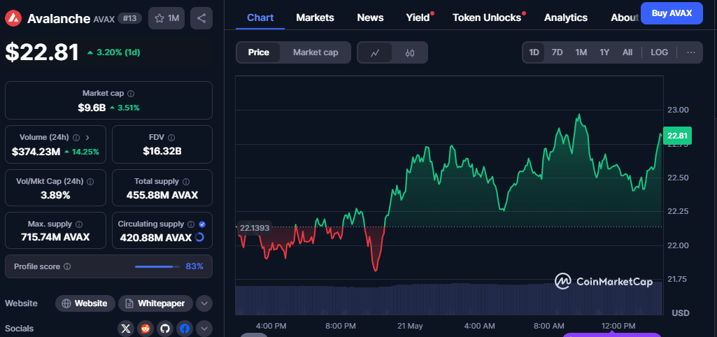
Task: Click the 83% profile score value
Action: tap(194, 266)
